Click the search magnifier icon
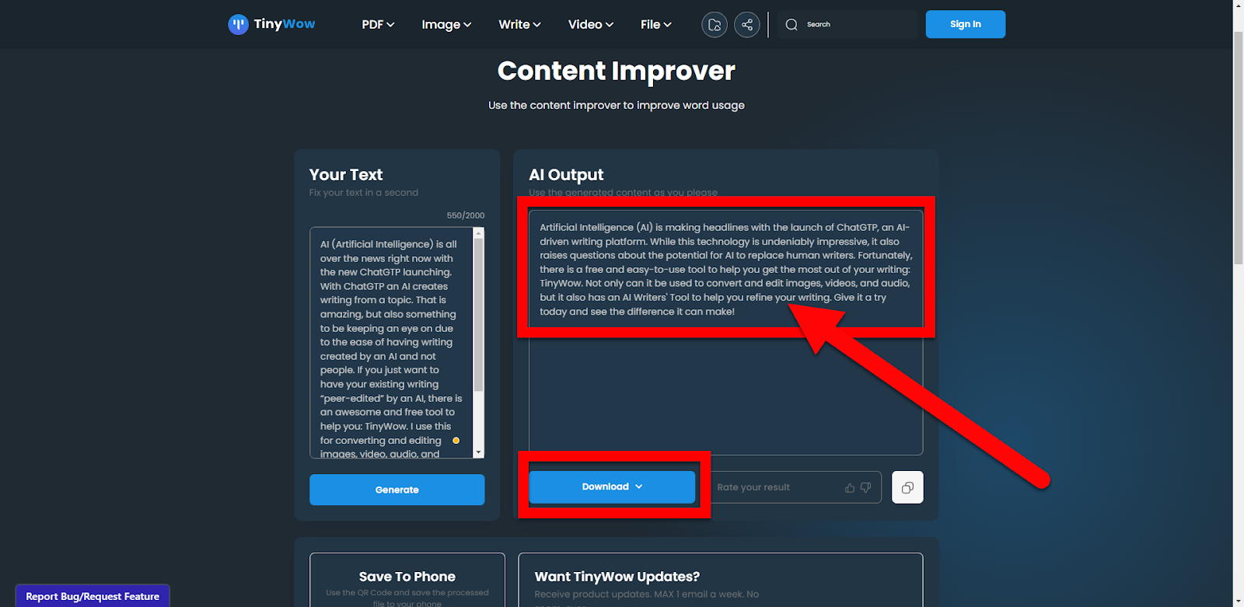 tap(791, 25)
